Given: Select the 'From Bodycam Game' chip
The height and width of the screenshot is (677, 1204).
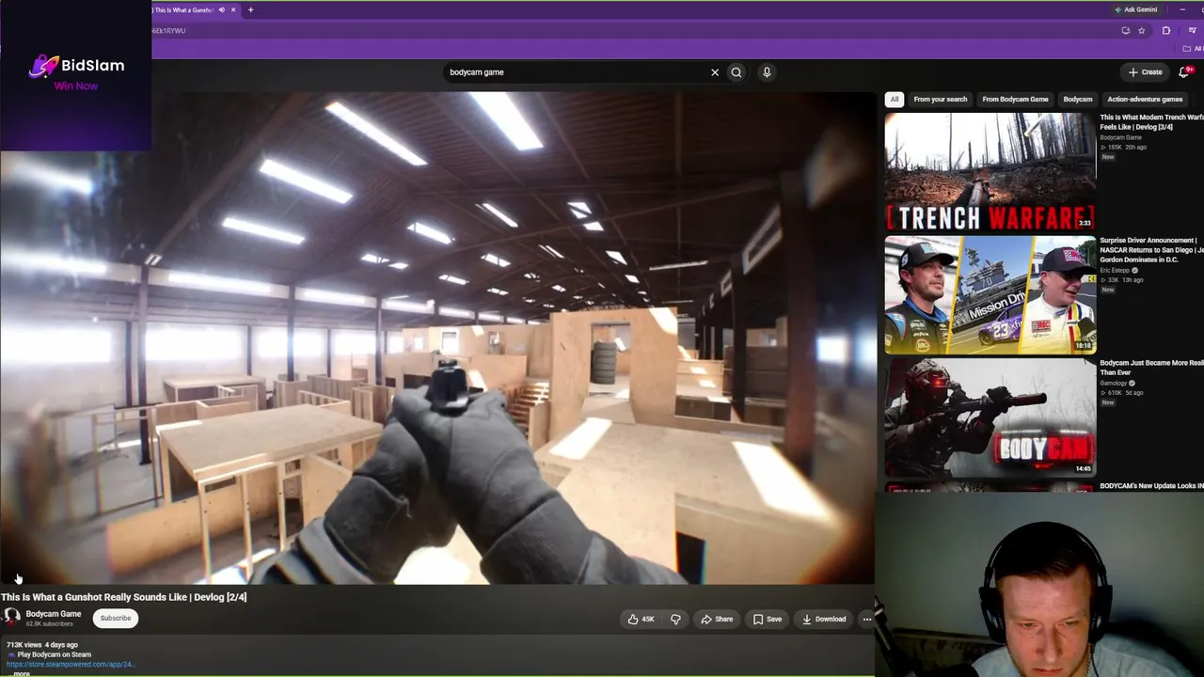Looking at the screenshot, I should (x=1015, y=99).
